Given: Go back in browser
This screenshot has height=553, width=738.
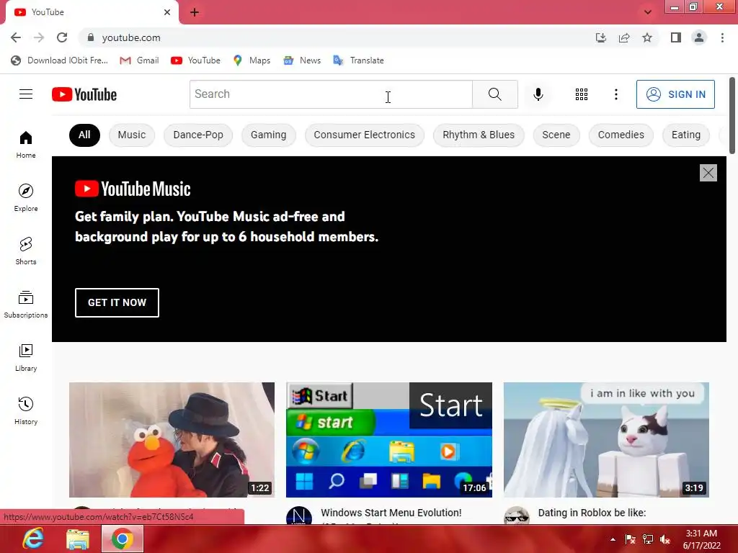Looking at the screenshot, I should coord(16,37).
